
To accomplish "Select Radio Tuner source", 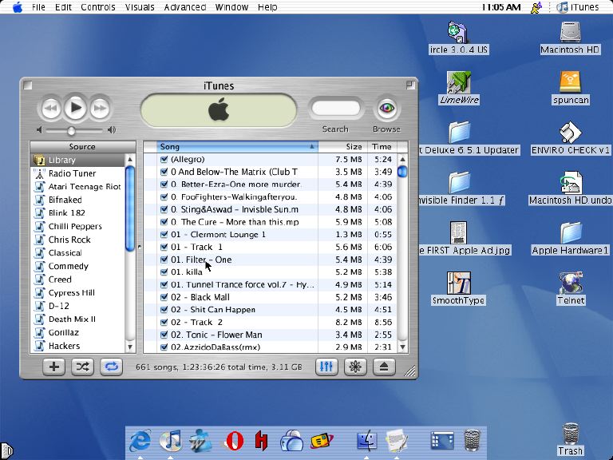I will tap(77, 173).
